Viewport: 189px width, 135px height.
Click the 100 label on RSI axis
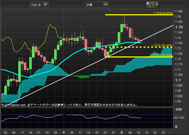tap(179, 109)
